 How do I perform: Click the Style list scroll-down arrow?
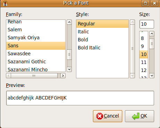132,76
